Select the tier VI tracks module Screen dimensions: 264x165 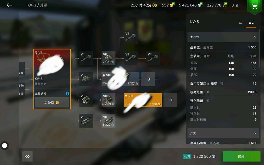[86, 121]
